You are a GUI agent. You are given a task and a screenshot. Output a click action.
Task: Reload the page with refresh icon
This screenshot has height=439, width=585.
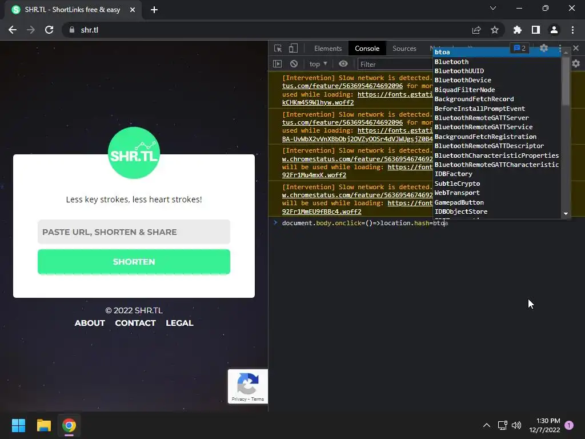[49, 30]
